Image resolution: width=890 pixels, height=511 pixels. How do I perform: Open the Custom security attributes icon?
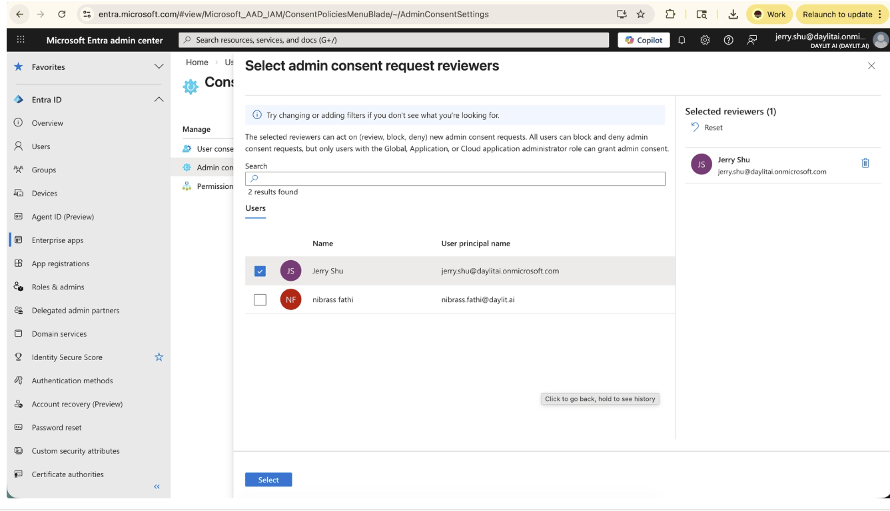tap(19, 450)
